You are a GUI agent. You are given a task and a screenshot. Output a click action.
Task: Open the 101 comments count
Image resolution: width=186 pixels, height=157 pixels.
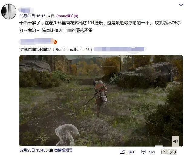pos(152,152)
